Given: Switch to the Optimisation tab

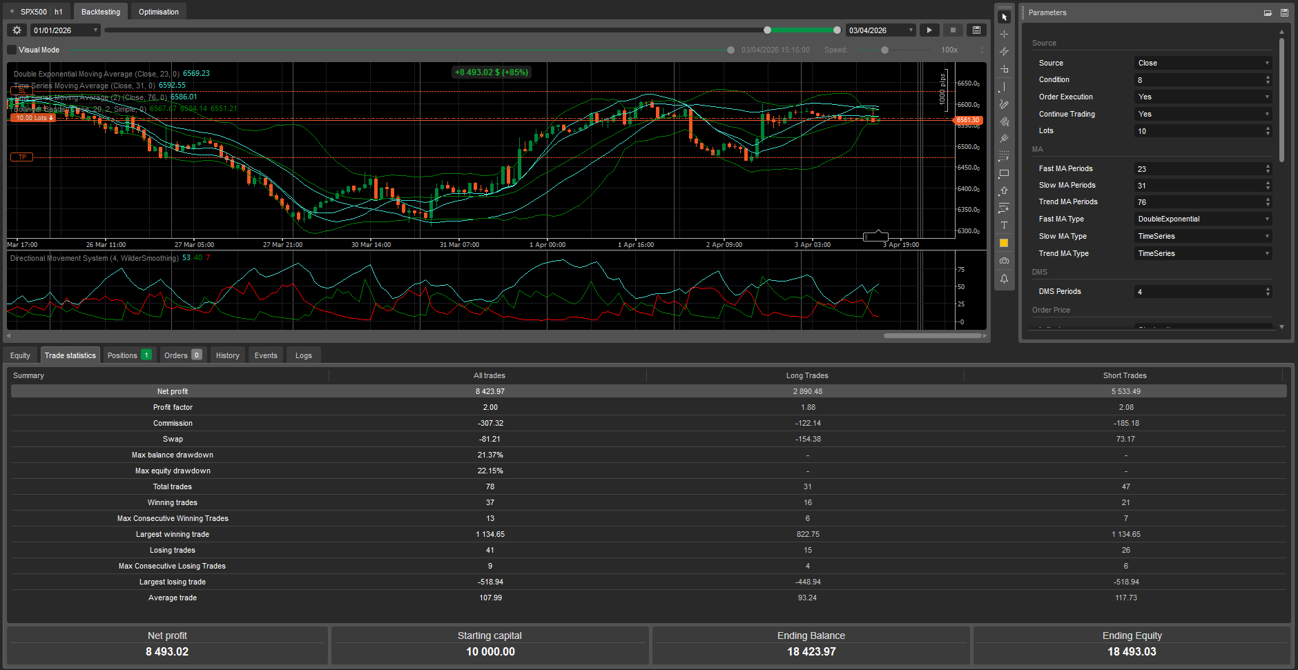Looking at the screenshot, I should [x=158, y=12].
